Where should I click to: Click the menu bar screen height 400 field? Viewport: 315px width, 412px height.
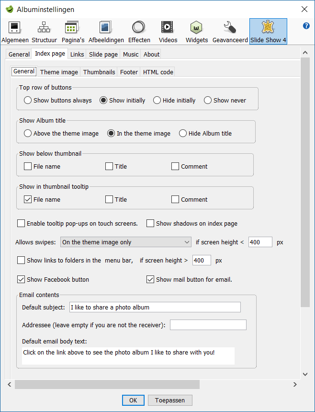202,260
